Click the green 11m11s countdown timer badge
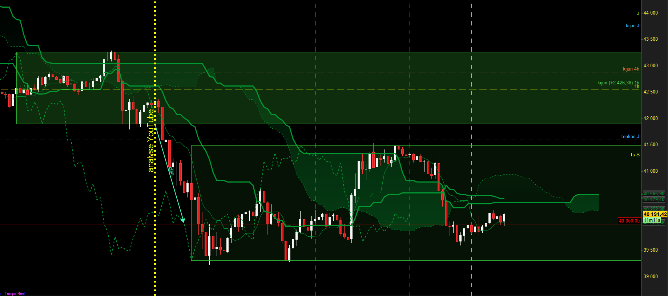 point(652,220)
